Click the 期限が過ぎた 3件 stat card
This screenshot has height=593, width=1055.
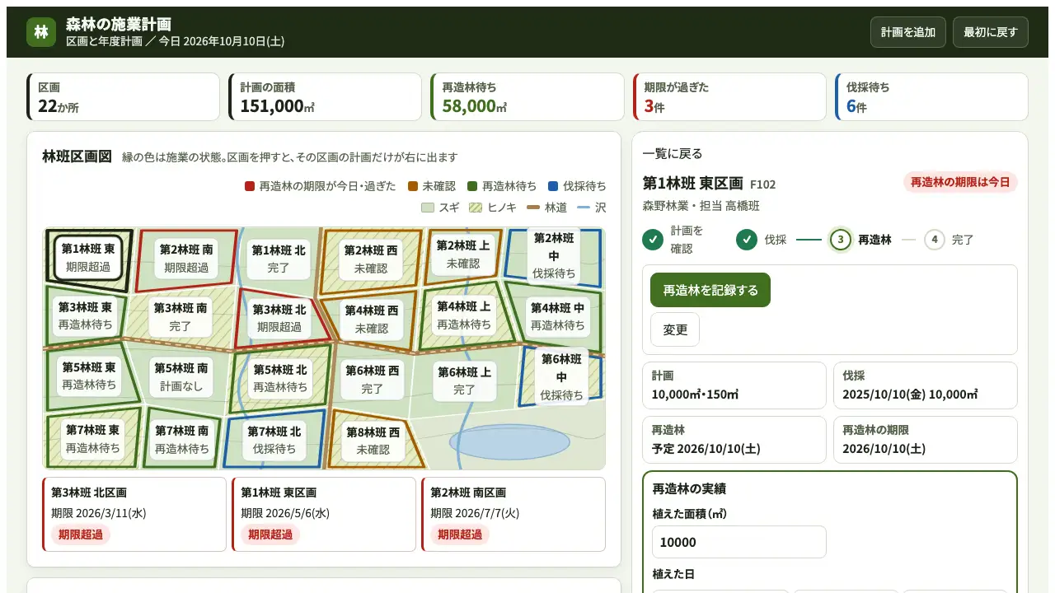click(729, 97)
